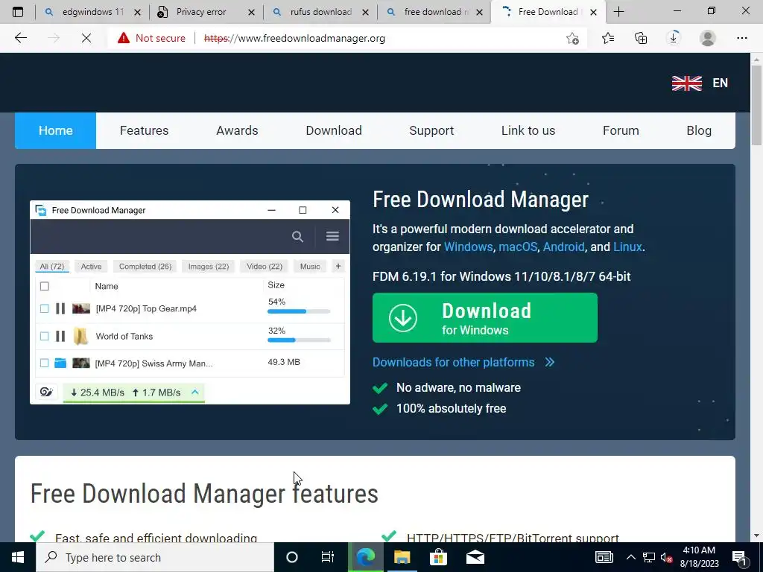The width and height of the screenshot is (763, 572).
Task: Open the EN language selector
Action: click(x=700, y=83)
